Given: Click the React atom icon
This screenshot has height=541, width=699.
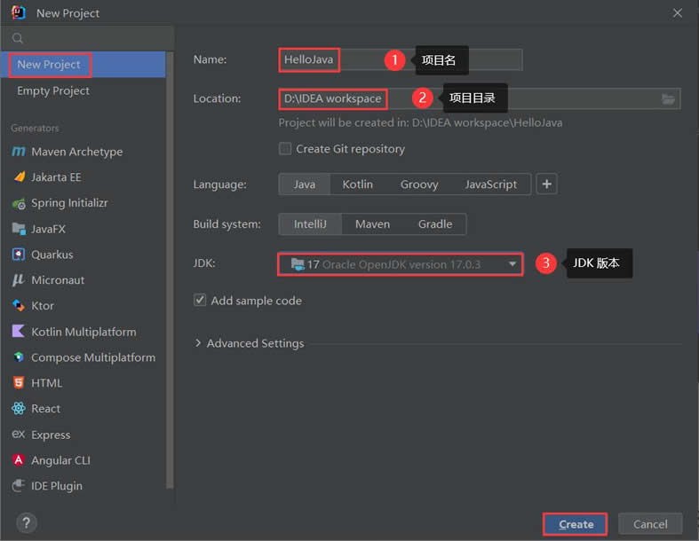Looking at the screenshot, I should [x=19, y=408].
